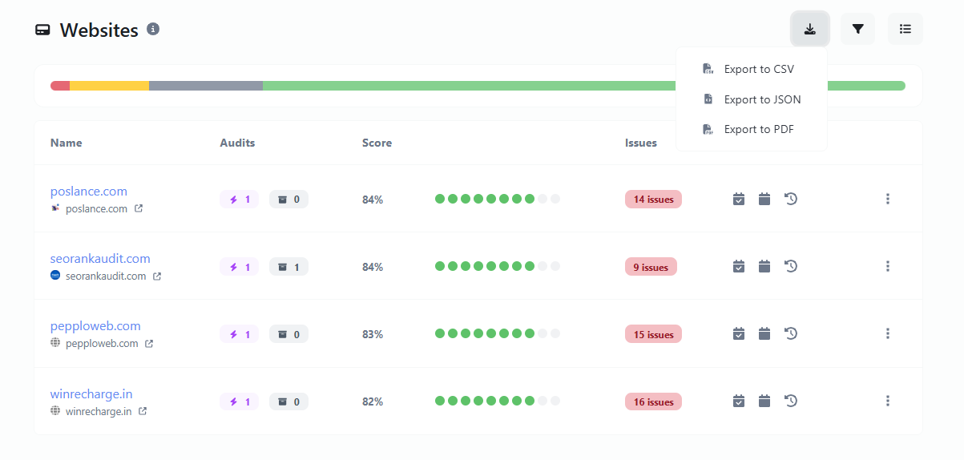Select Export to PDF

click(x=758, y=129)
